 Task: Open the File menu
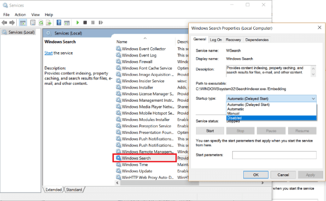point(6,14)
